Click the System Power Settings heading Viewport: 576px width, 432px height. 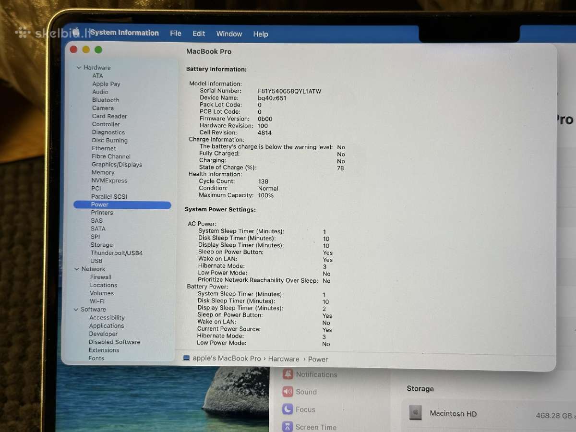[220, 210]
